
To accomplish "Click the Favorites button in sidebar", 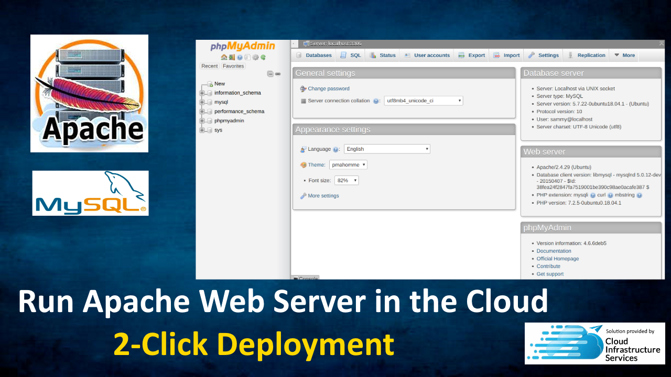I will [x=233, y=66].
